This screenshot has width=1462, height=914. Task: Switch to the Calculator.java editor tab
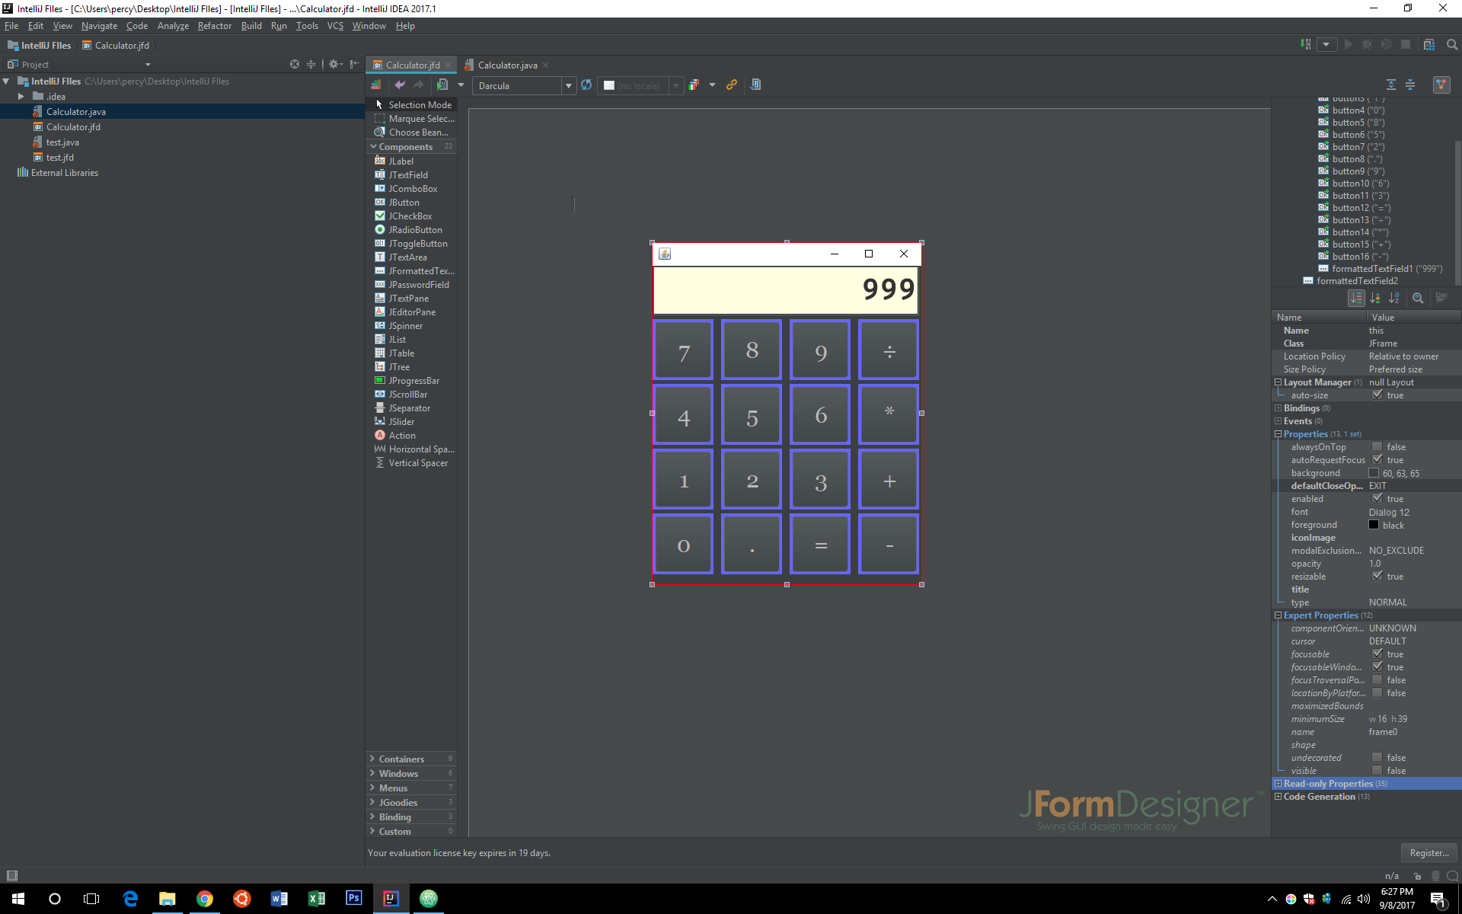(x=509, y=65)
